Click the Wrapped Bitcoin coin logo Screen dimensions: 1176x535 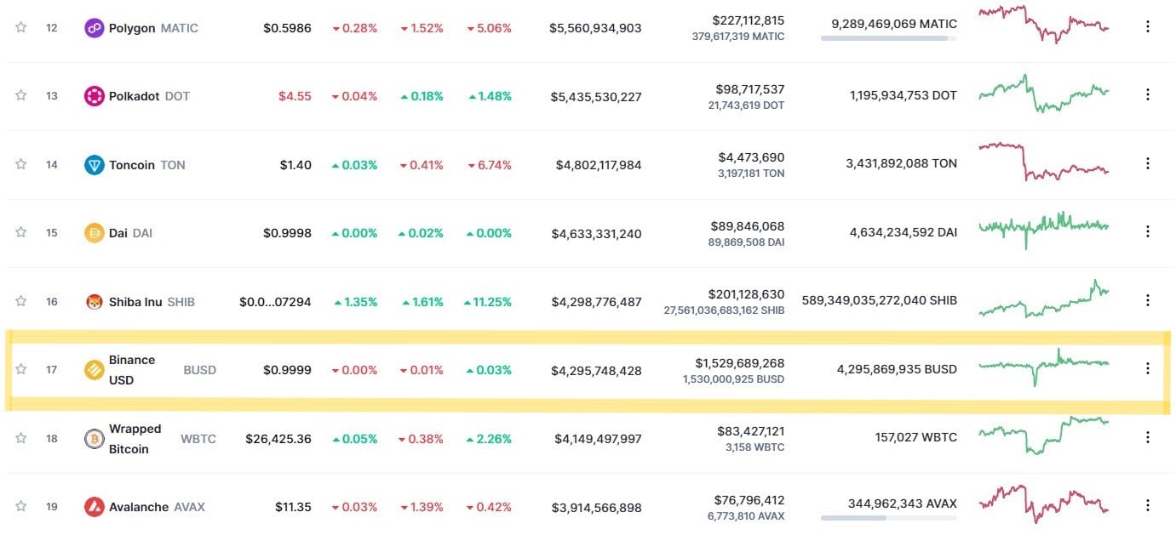[94, 439]
